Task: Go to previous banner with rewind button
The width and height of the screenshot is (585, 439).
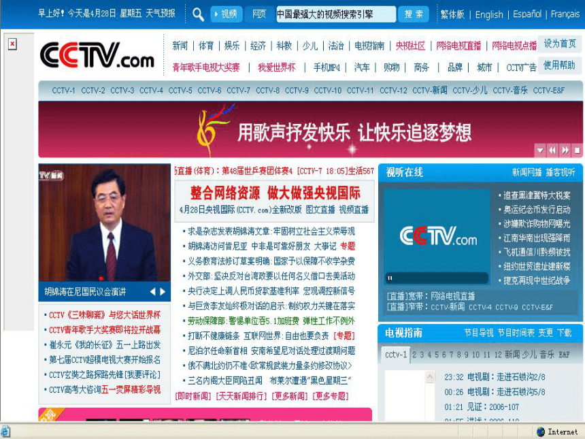Action: 552,150
